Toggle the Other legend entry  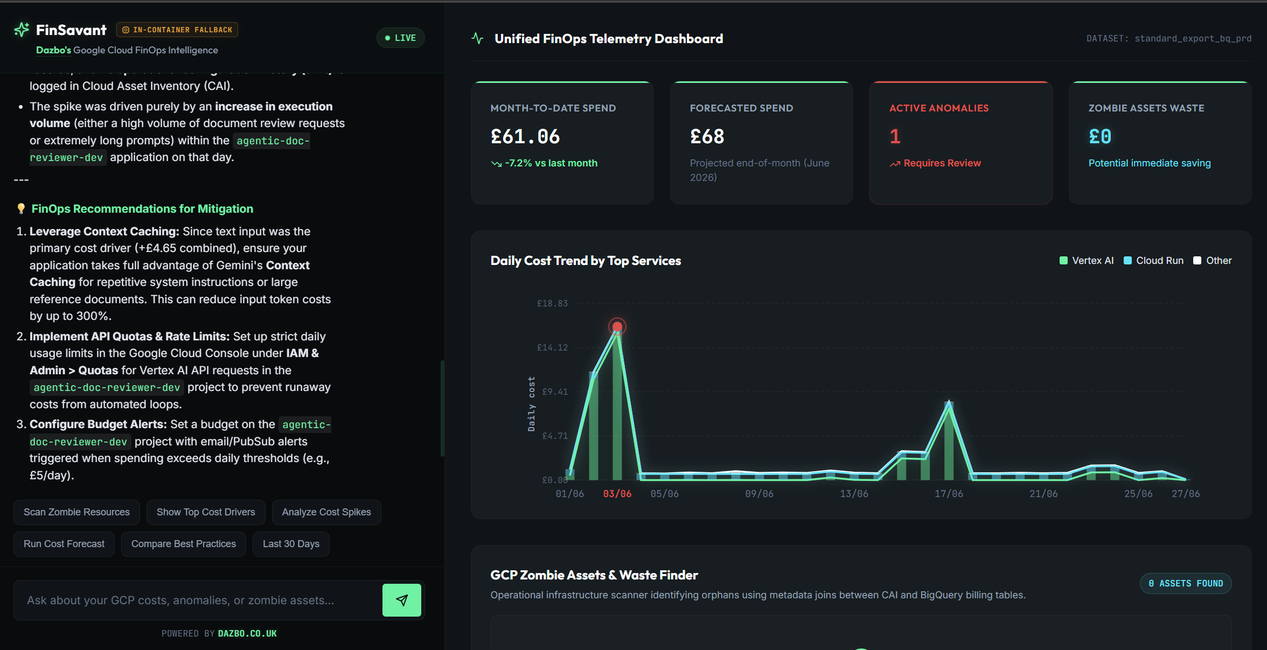pyautogui.click(x=1213, y=261)
